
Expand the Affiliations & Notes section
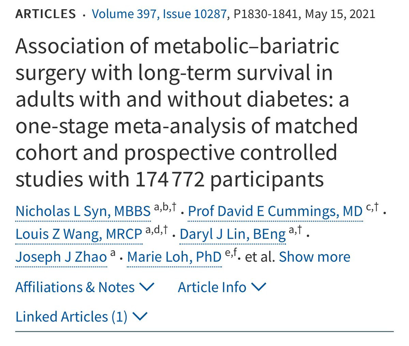75,287
